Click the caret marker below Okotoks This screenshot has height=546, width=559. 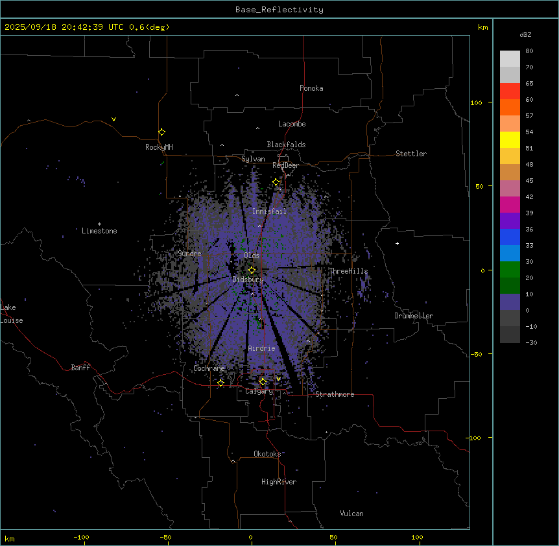pos(233,461)
